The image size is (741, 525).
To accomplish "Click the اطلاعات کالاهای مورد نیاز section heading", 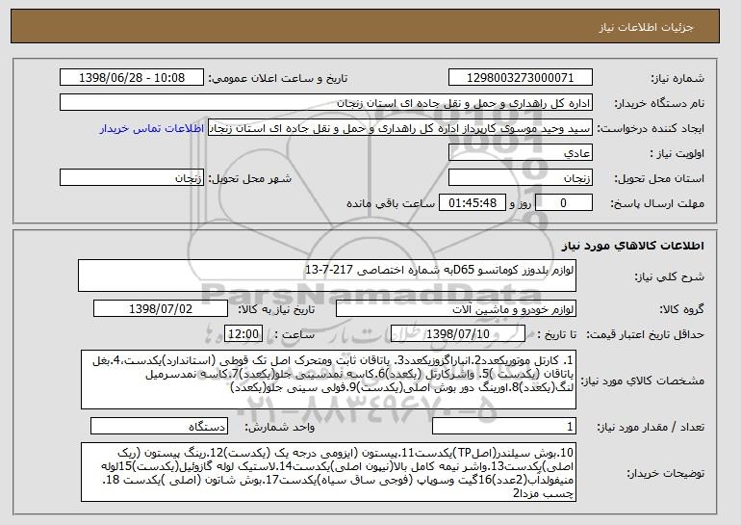I will [x=633, y=246].
